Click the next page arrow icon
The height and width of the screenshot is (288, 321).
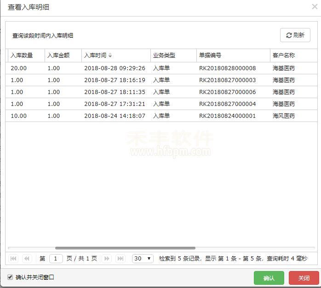(x=107, y=259)
